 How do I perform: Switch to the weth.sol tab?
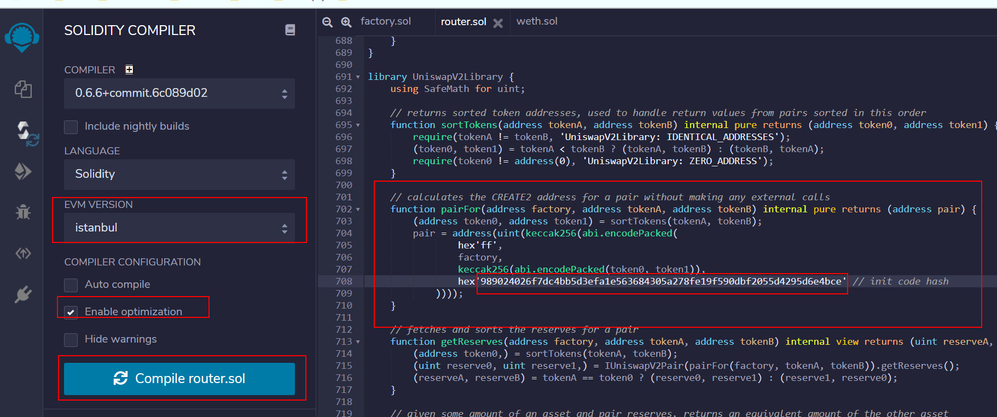(537, 21)
